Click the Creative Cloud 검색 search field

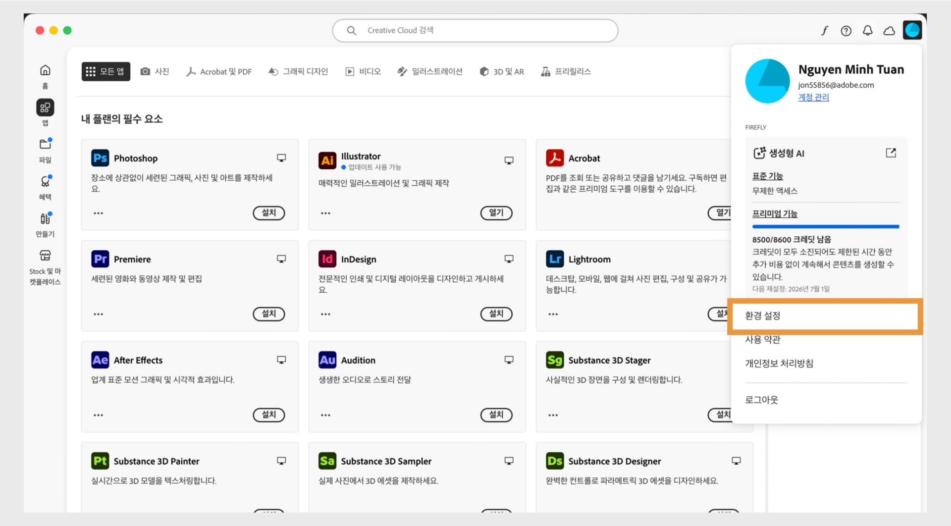[x=475, y=31]
